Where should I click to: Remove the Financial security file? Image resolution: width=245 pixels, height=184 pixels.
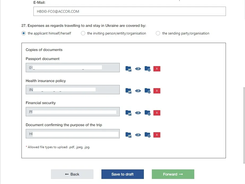click(157, 113)
